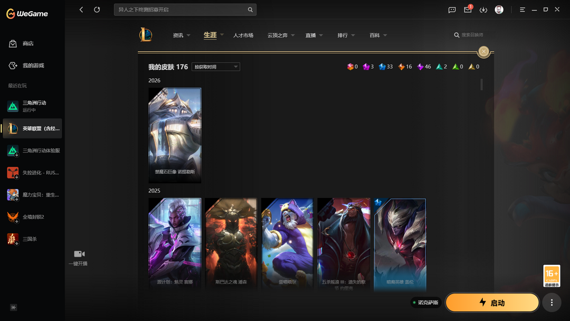Switch to the 生涯 tab
The height and width of the screenshot is (321, 570).
(x=210, y=35)
